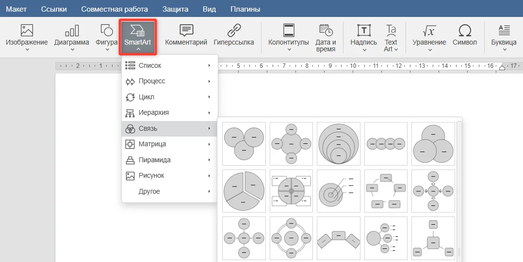Expand the Надпись dropdown arrow
This screenshot has width=523, height=262.
pyautogui.click(x=364, y=49)
